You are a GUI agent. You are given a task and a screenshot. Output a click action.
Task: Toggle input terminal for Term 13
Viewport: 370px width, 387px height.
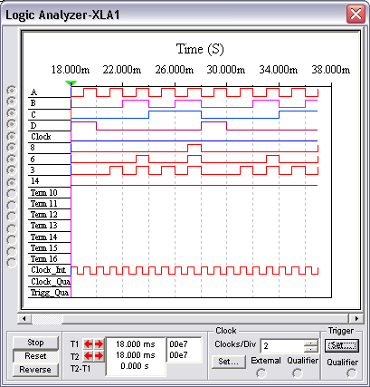pyautogui.click(x=12, y=228)
